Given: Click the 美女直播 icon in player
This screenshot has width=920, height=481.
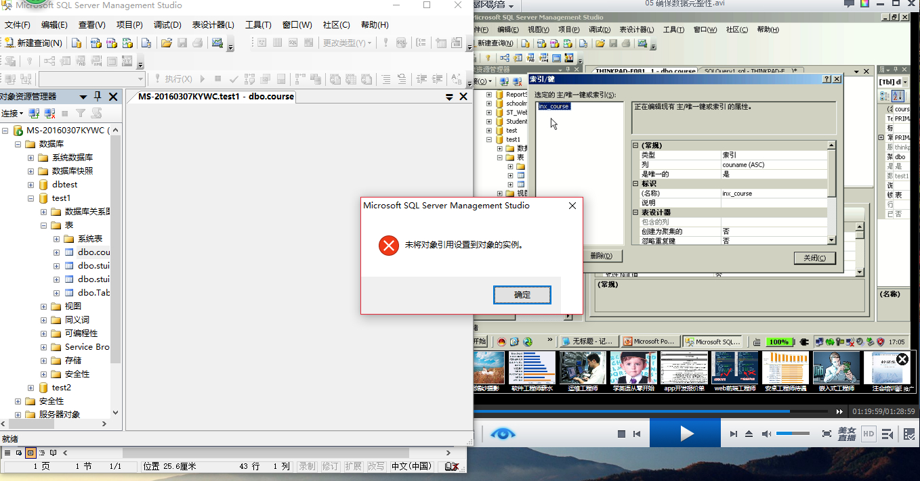Looking at the screenshot, I should pos(847,434).
